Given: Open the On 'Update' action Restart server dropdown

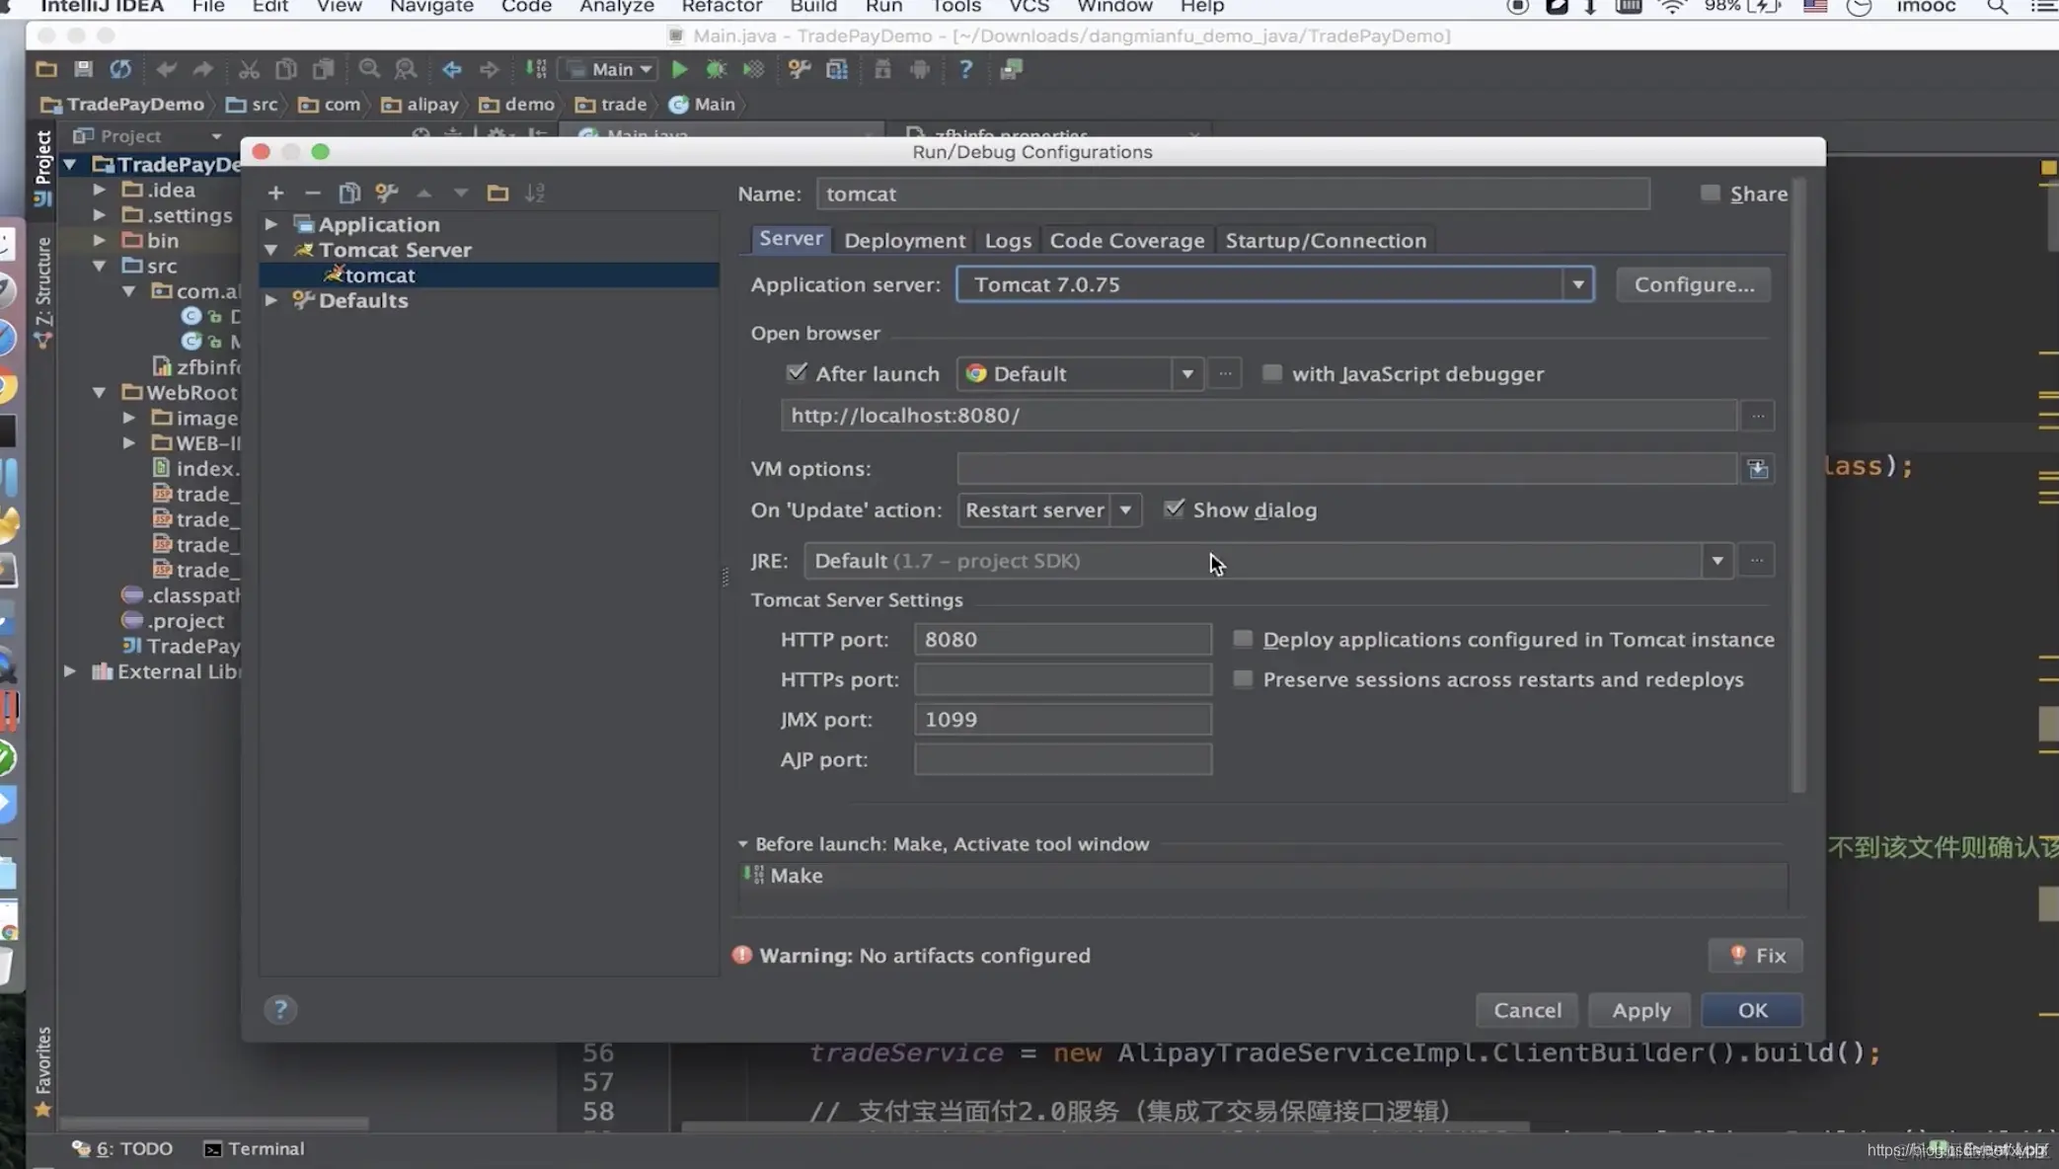Looking at the screenshot, I should tap(1124, 510).
